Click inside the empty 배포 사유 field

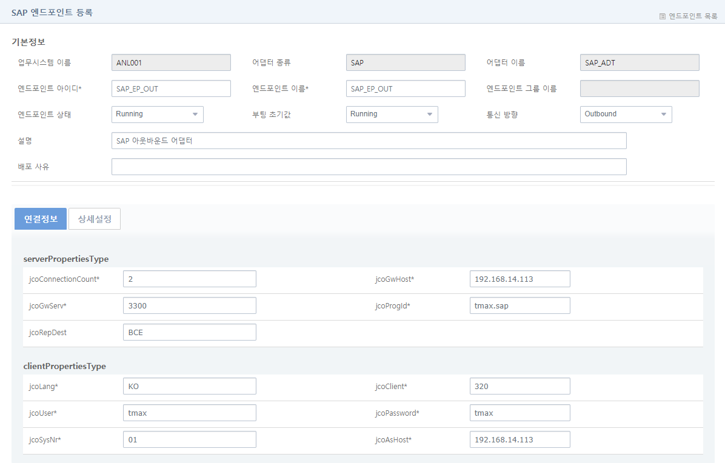click(x=369, y=166)
